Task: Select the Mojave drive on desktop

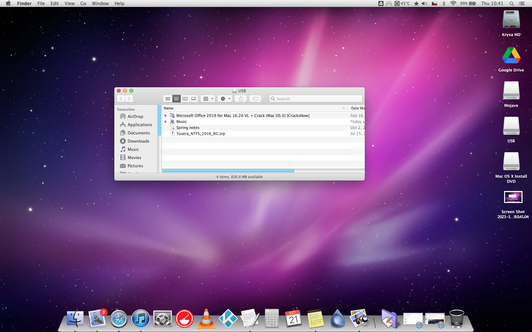Action: pos(511,91)
